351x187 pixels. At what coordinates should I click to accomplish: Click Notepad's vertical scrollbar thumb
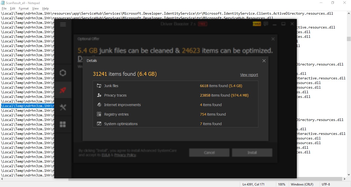349,39
